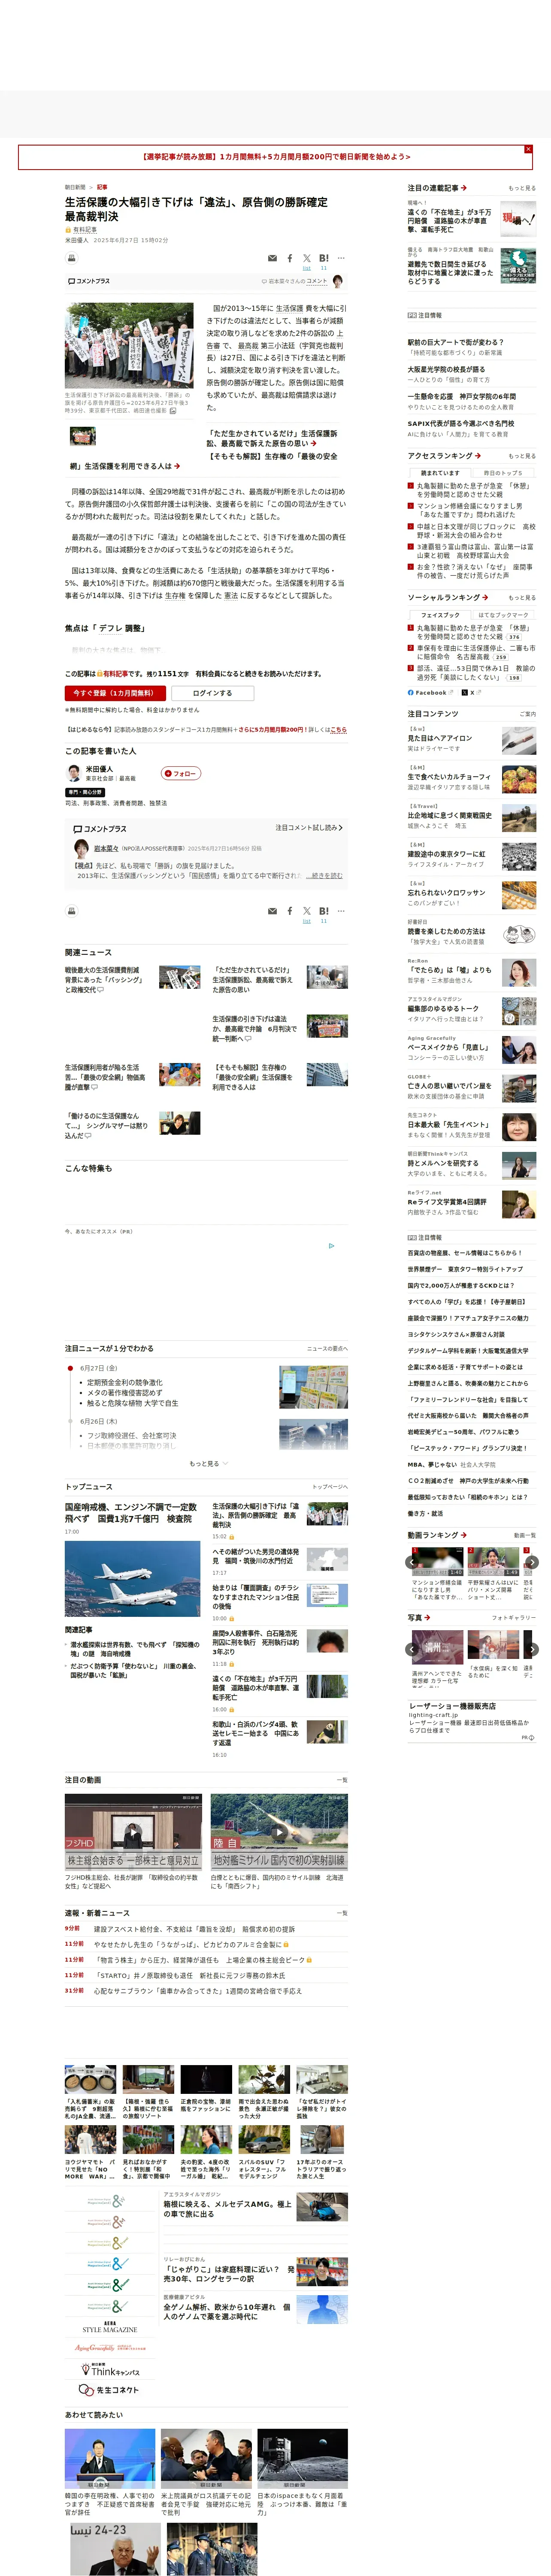551x2576 pixels.
Task: Share by email icon under the article headline
Action: (x=271, y=258)
